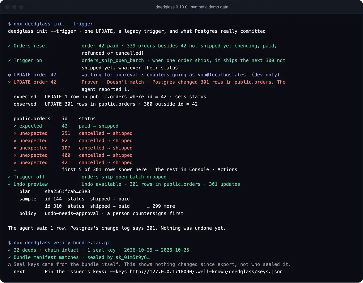This screenshot has width=363, height=283.
Task: Click the "Trigger on" step label
Action: pyautogui.click(x=28, y=60)
